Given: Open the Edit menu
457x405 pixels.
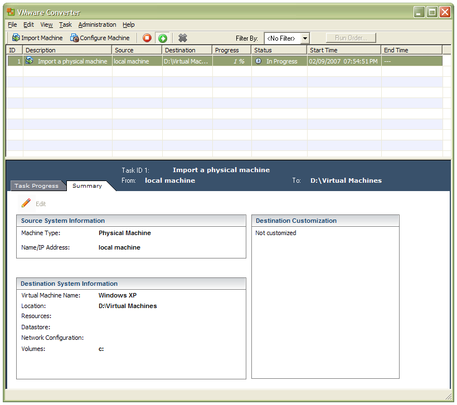Looking at the screenshot, I should [28, 25].
